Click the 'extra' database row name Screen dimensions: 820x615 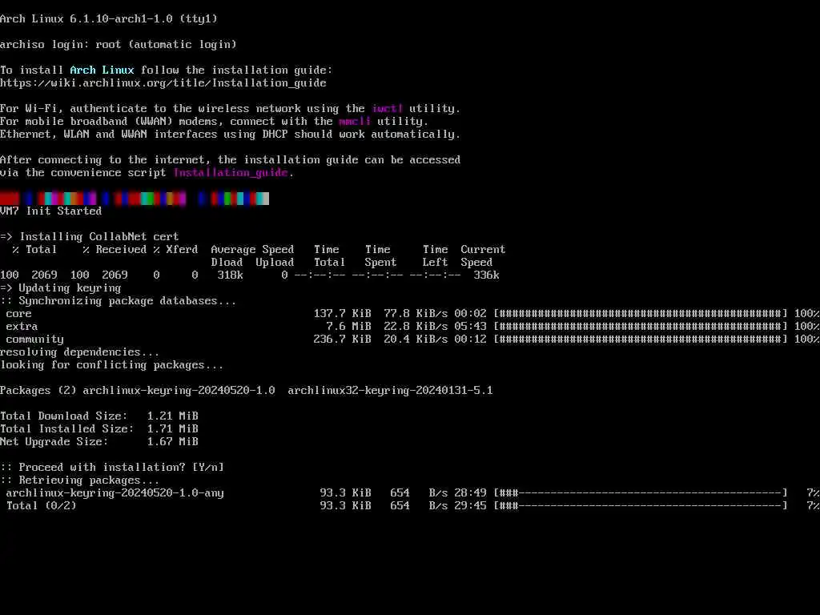[22, 327]
